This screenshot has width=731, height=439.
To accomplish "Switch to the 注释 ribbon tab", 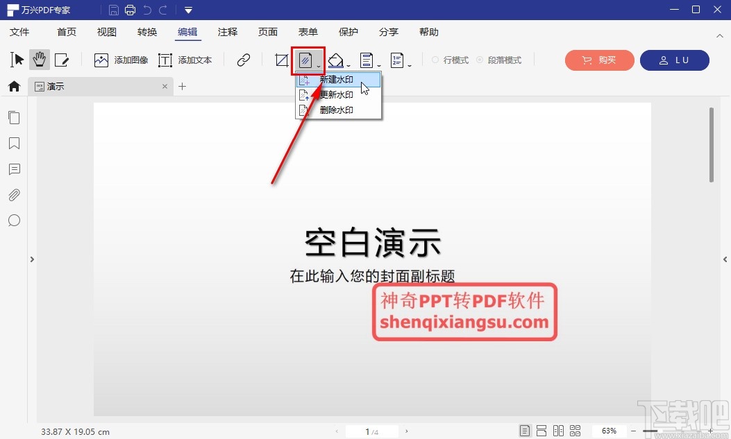I will coord(228,32).
